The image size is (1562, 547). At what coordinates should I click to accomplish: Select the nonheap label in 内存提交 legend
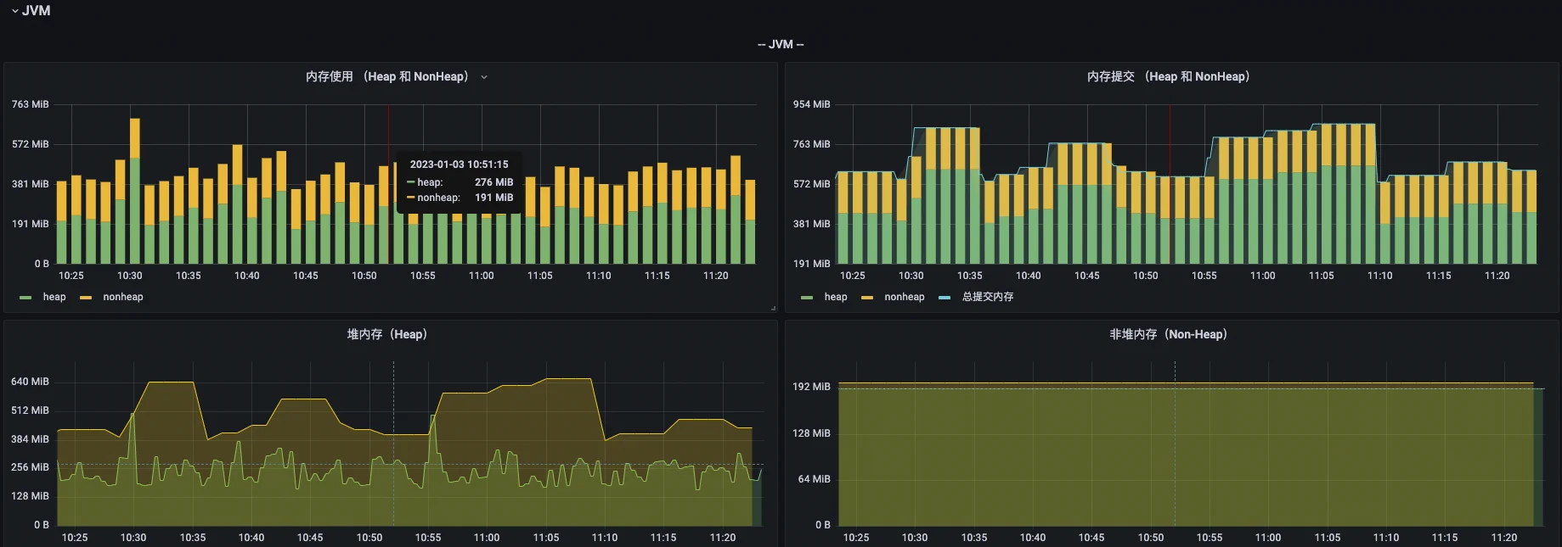click(904, 297)
